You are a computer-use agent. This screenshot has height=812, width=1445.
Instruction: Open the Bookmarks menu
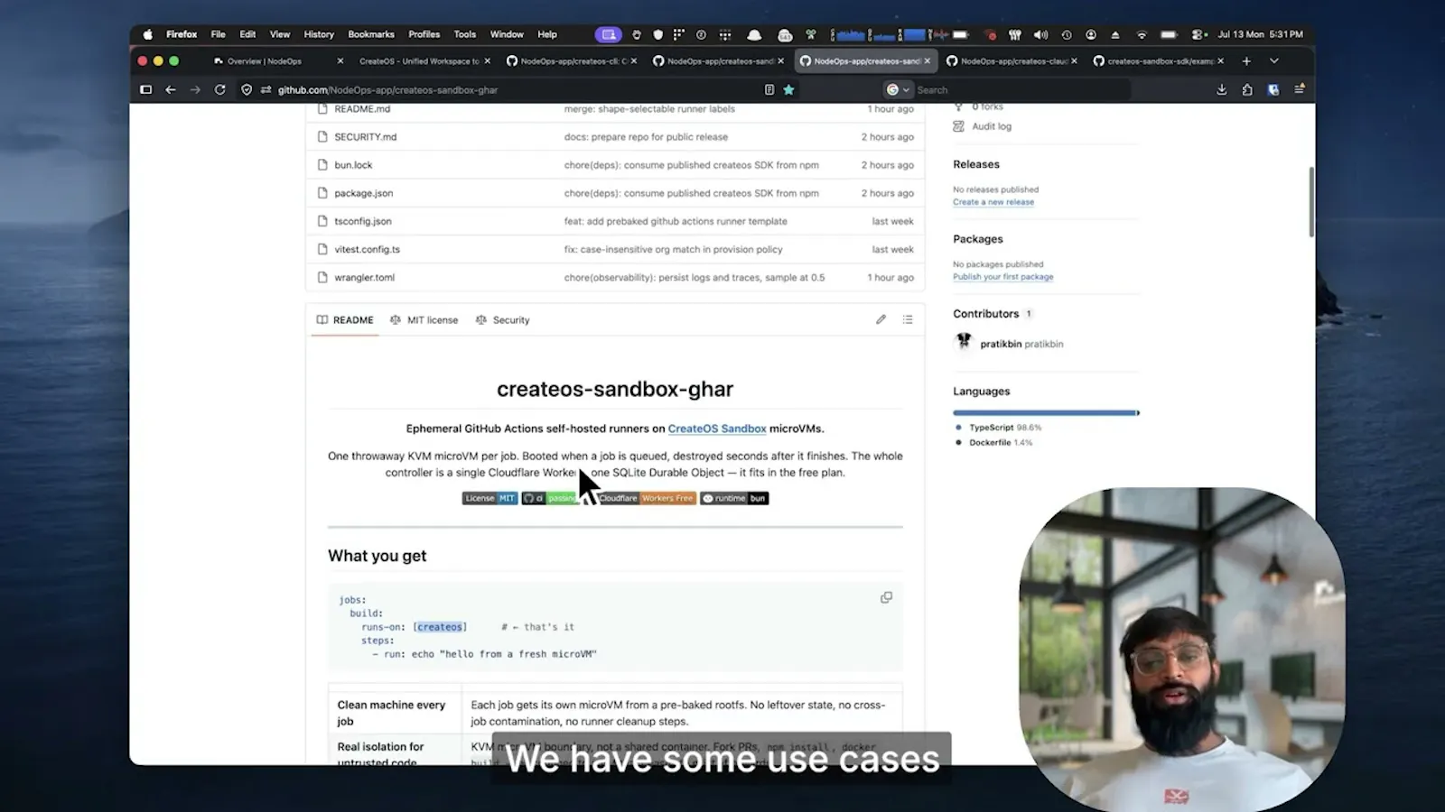pos(371,34)
